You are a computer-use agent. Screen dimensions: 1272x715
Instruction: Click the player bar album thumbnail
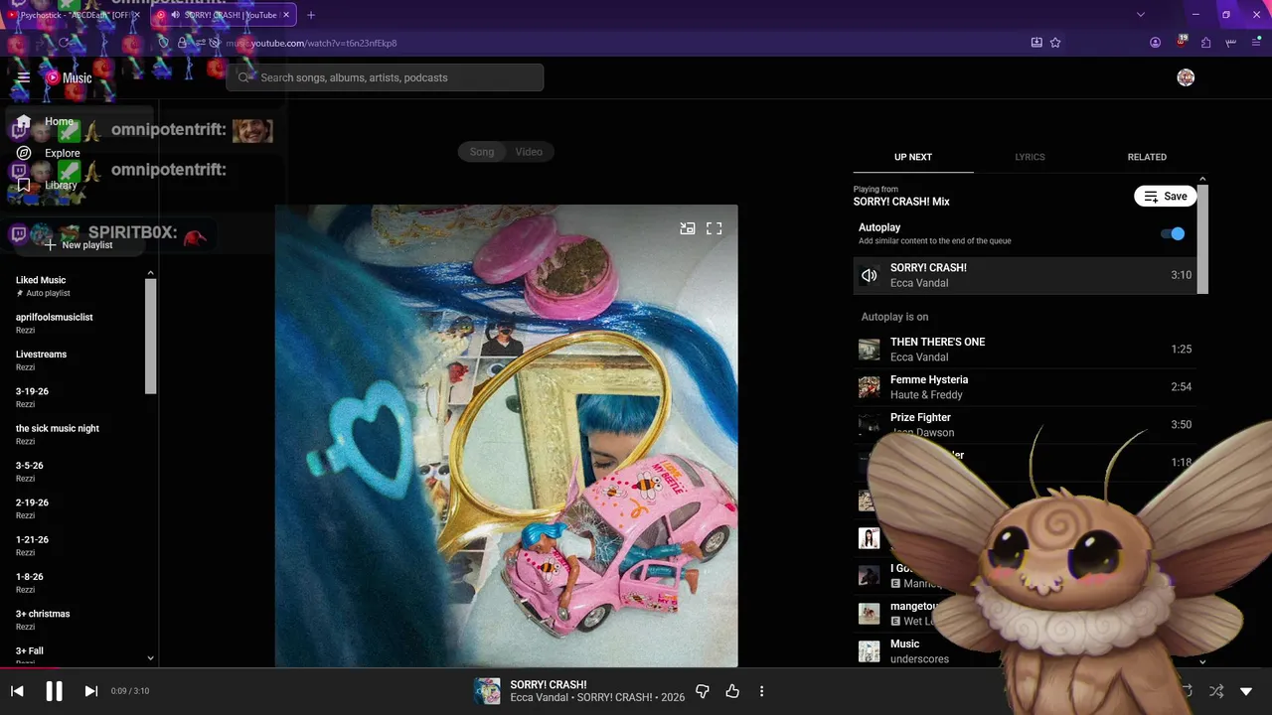pyautogui.click(x=487, y=691)
